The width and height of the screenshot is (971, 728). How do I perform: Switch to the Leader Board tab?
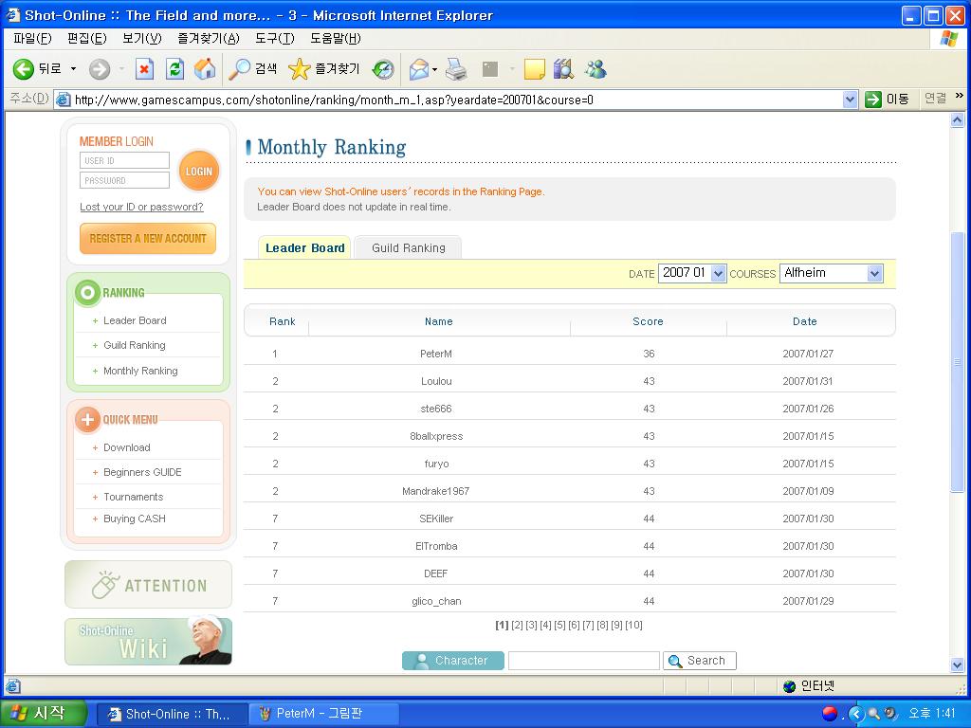pos(304,247)
